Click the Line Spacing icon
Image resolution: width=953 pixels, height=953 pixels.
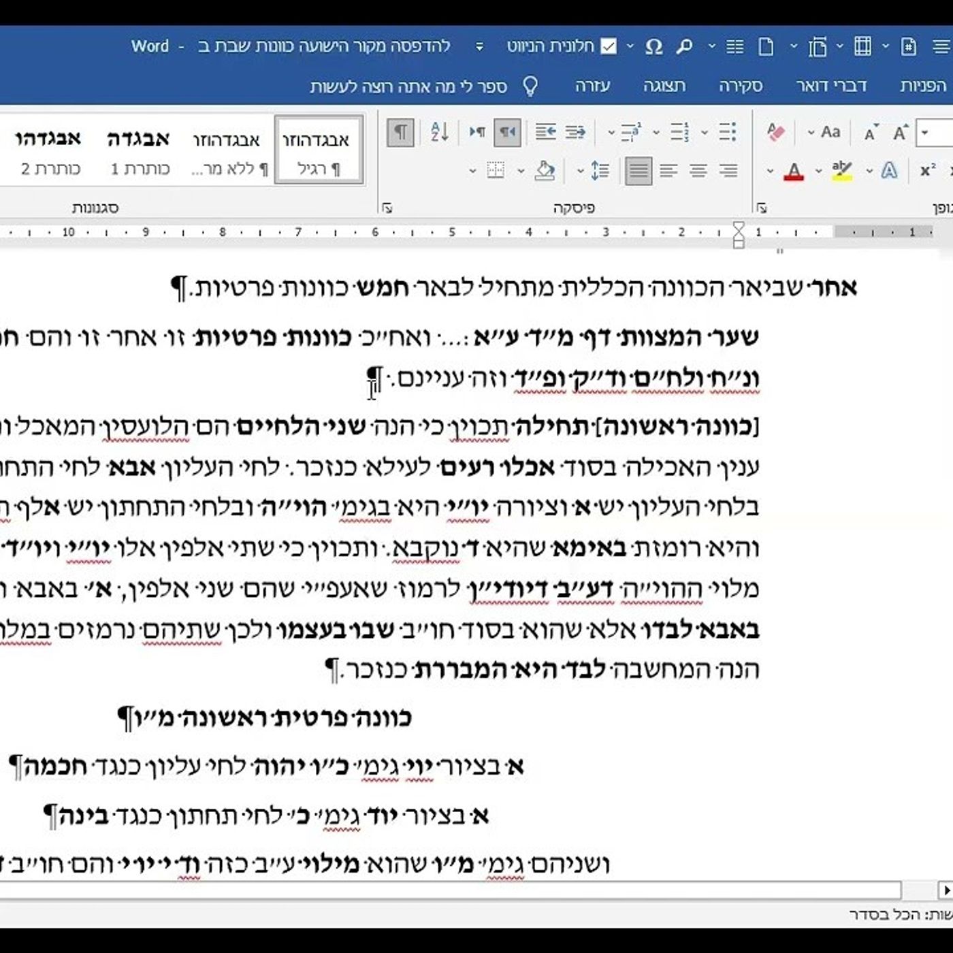[600, 170]
